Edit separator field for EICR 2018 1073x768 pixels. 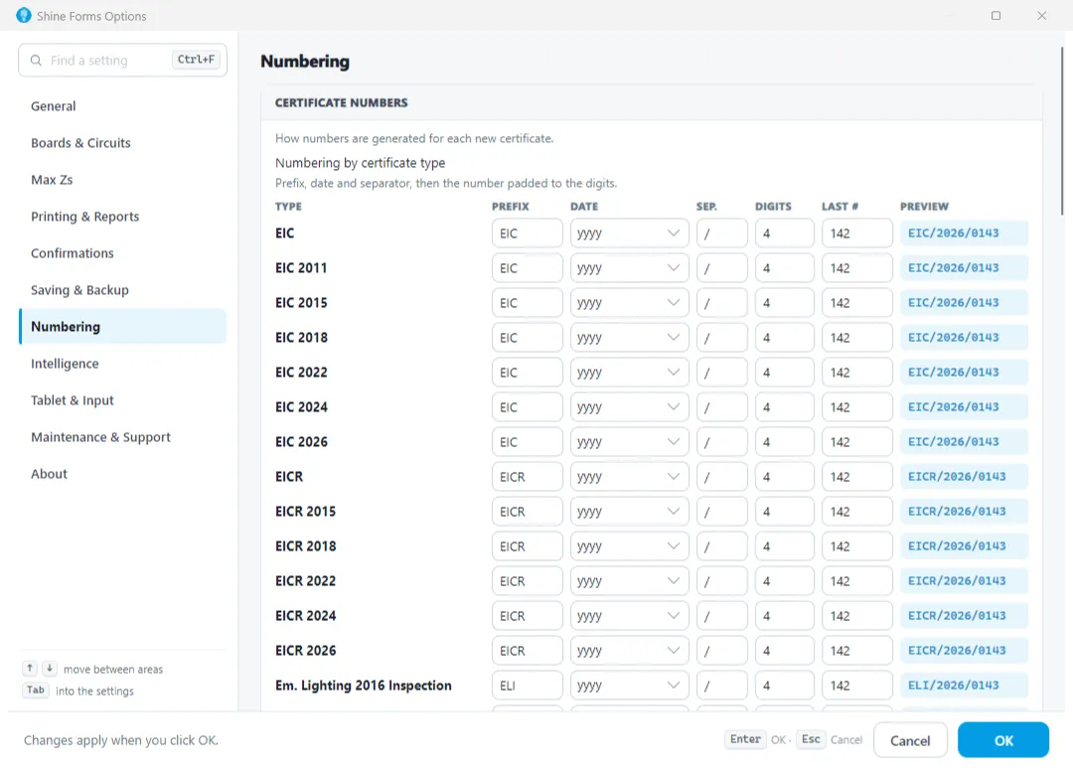click(x=722, y=546)
